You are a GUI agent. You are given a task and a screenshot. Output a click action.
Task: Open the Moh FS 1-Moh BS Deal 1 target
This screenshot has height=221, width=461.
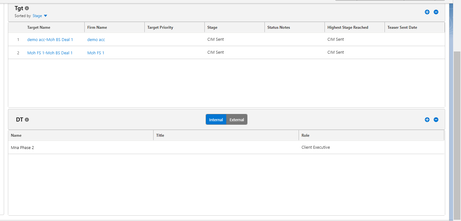point(50,53)
